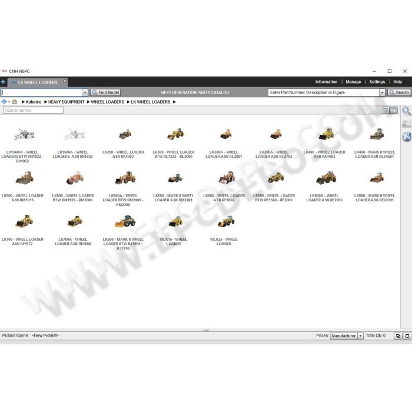Go back with the blue arrow

tap(4, 102)
